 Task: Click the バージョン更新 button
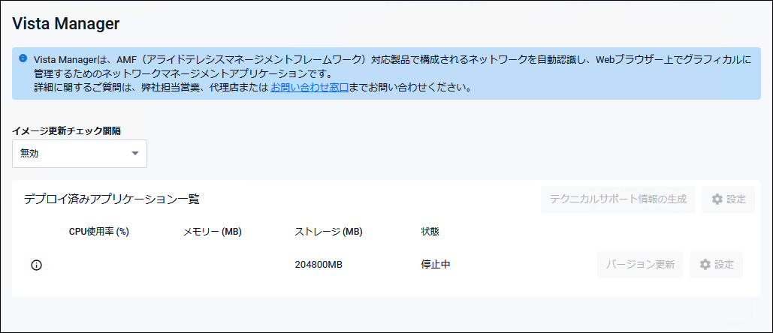pyautogui.click(x=640, y=265)
